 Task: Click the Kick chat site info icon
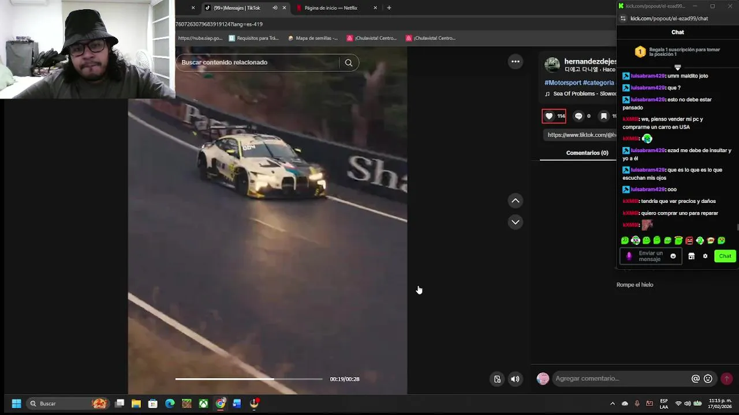[623, 18]
